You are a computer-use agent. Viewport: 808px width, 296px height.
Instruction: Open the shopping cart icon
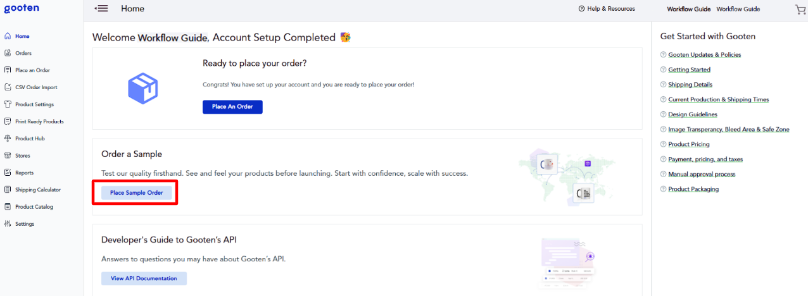point(800,9)
